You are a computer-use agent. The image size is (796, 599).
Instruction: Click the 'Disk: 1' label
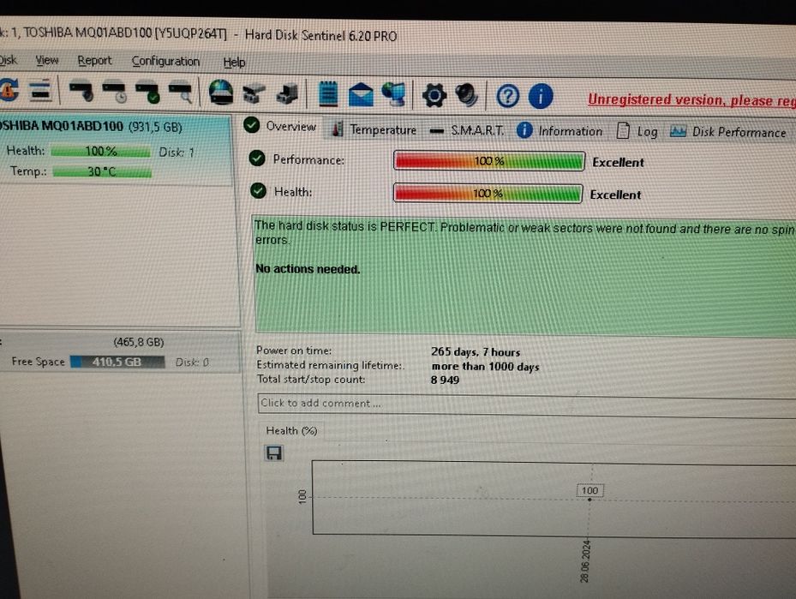click(x=177, y=153)
